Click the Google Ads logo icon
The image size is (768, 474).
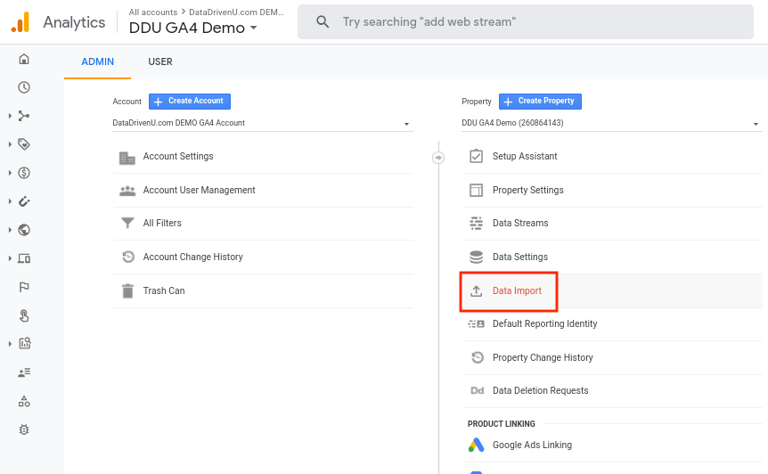(x=476, y=445)
